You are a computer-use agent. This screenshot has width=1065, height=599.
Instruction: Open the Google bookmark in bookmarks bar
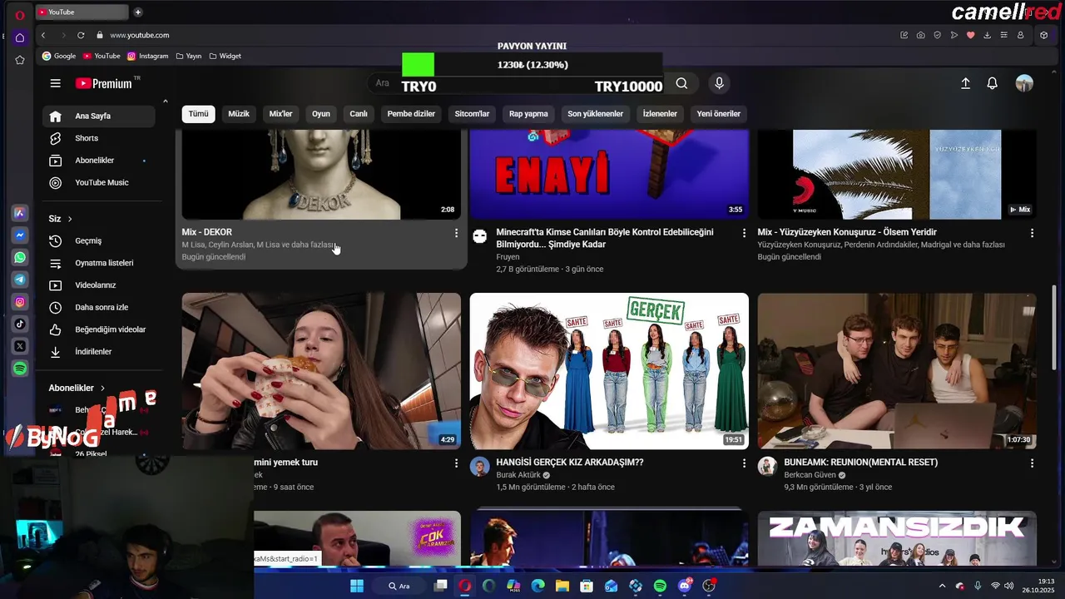point(59,56)
